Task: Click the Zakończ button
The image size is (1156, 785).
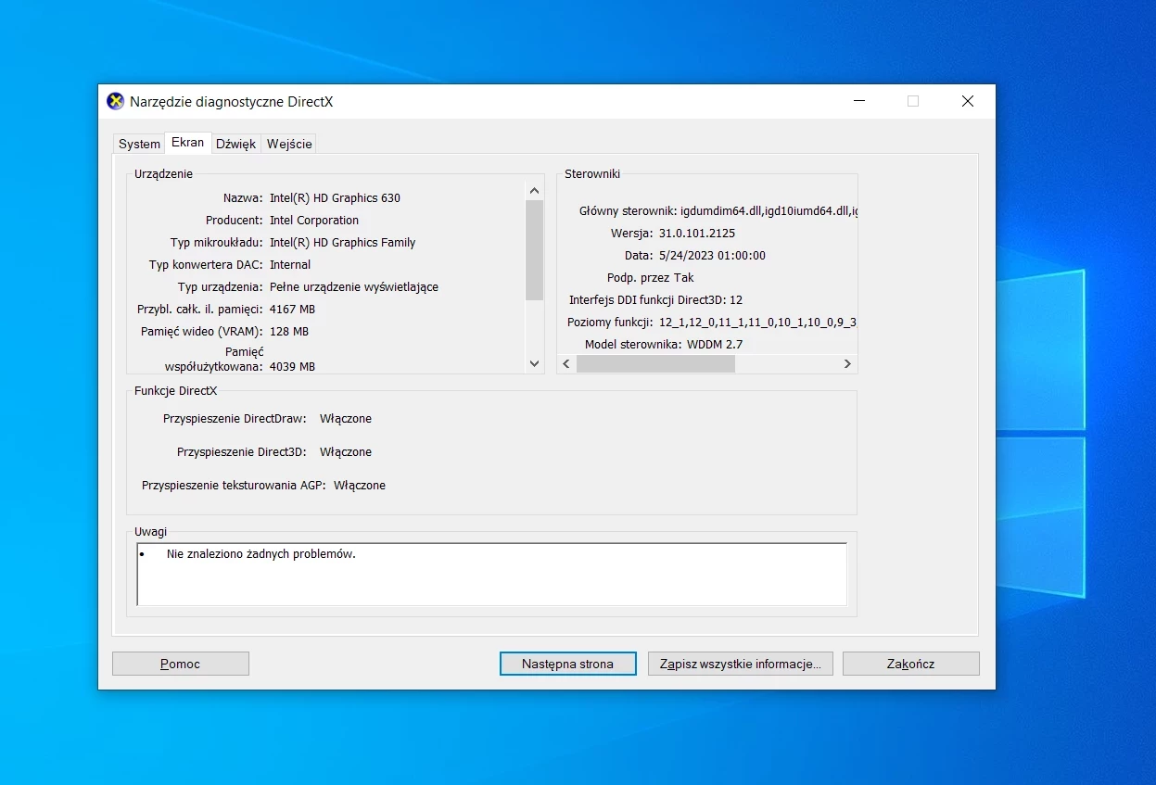Action: coord(910,664)
